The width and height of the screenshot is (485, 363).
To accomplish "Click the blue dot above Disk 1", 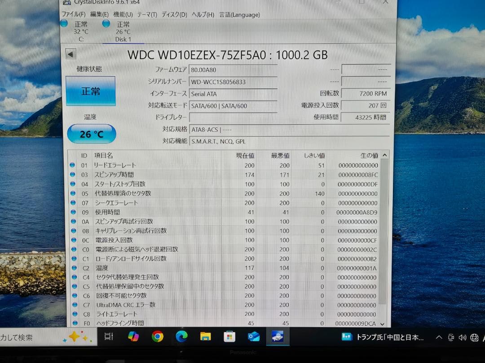I will point(105,23).
